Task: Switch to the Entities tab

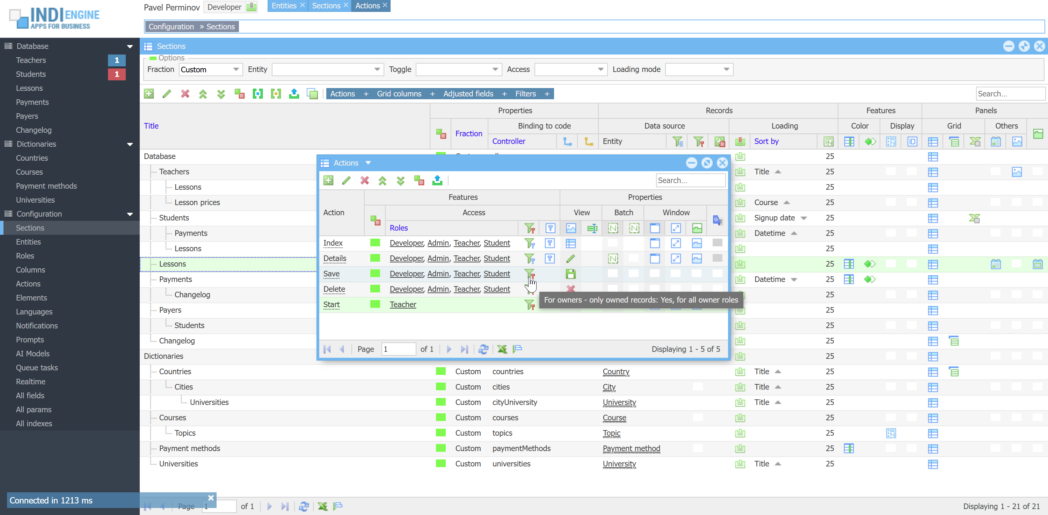Action: (284, 6)
